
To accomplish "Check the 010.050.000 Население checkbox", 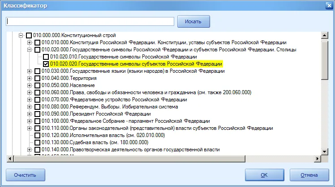I will coord(37,85).
